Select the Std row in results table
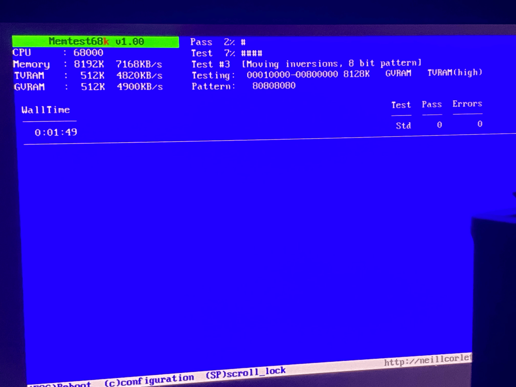Screen dimensions: 516x387 click(x=403, y=126)
